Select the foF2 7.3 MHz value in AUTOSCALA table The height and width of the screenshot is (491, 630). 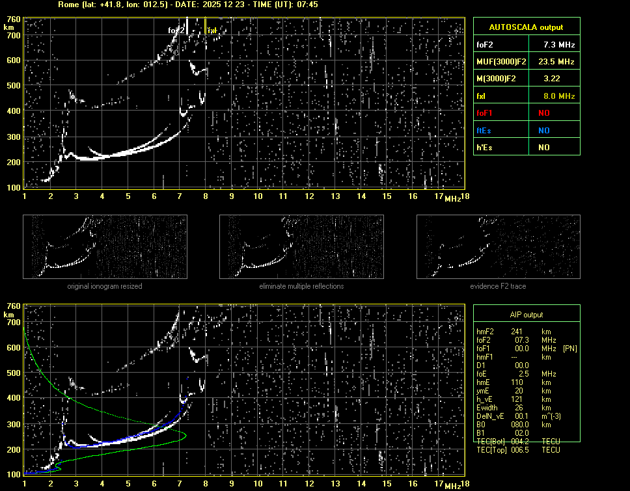[559, 45]
